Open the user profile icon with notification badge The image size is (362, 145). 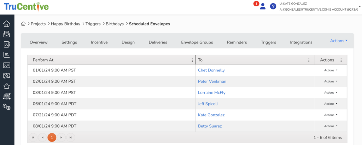[x=262, y=6]
